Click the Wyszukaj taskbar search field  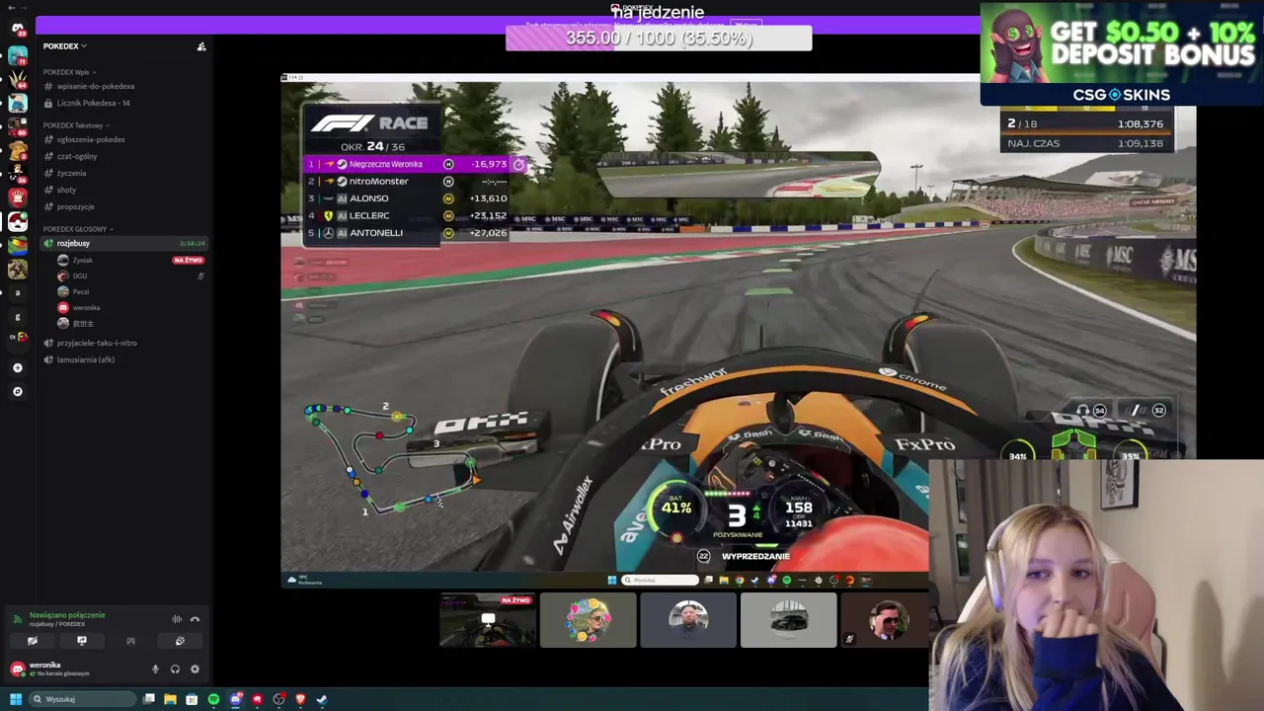point(83,699)
